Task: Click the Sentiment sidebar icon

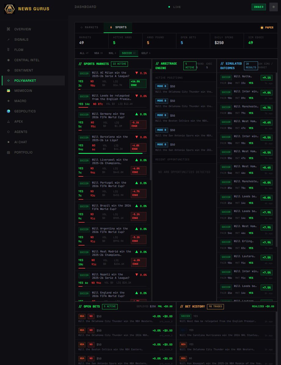Action: pyautogui.click(x=9, y=70)
